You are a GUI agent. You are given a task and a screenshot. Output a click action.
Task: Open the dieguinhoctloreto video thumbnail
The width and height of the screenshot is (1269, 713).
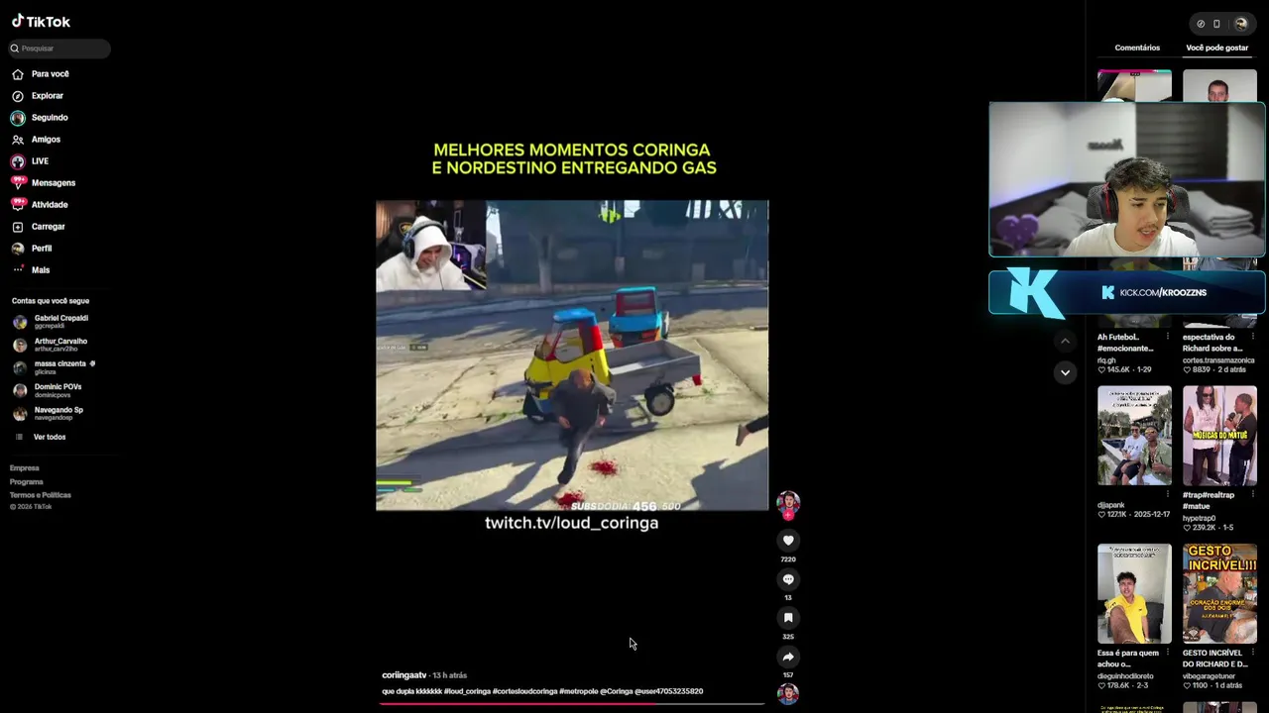pos(1134,593)
